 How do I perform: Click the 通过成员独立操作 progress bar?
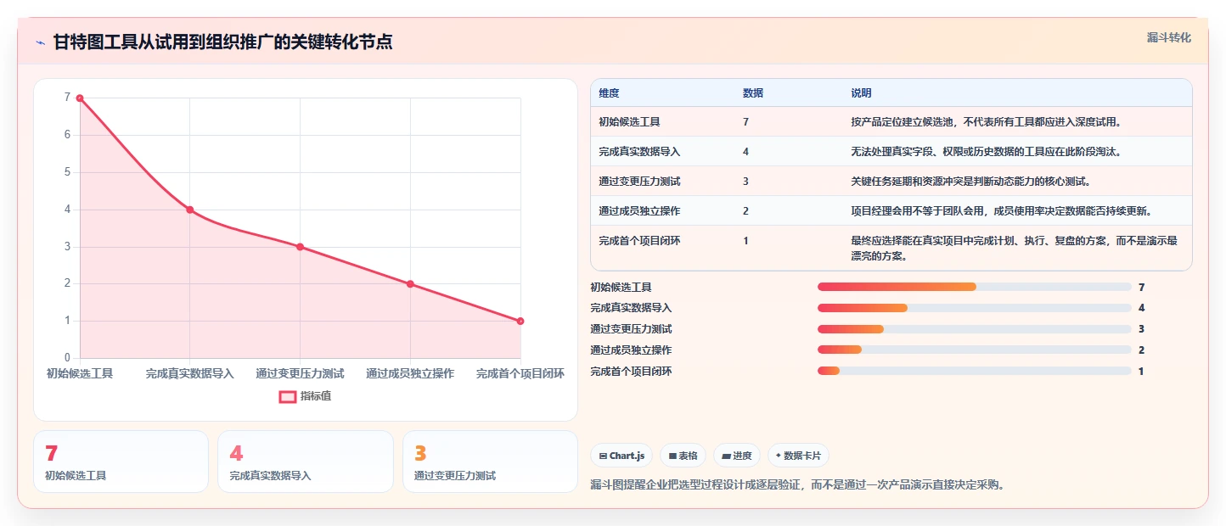point(974,350)
